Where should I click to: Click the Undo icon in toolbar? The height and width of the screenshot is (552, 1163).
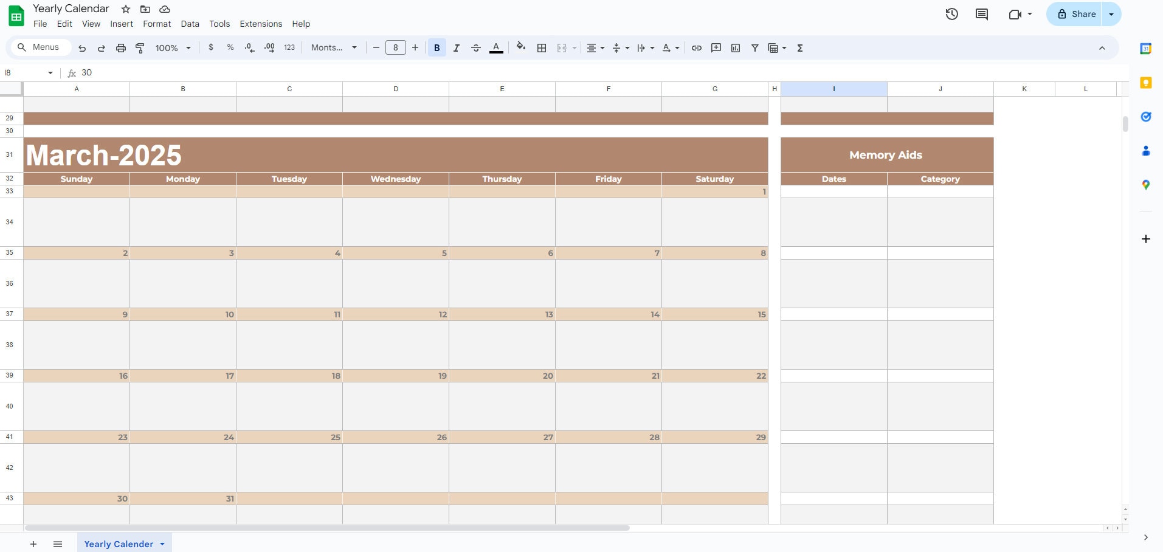click(x=82, y=48)
